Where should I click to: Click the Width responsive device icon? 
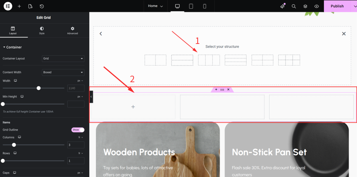(15, 81)
